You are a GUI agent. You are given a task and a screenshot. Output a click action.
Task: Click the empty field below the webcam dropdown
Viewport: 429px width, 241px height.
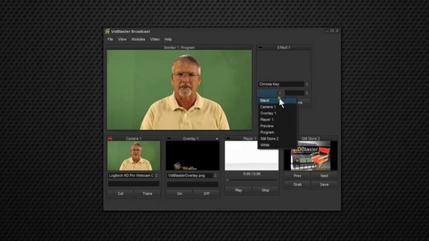133,184
